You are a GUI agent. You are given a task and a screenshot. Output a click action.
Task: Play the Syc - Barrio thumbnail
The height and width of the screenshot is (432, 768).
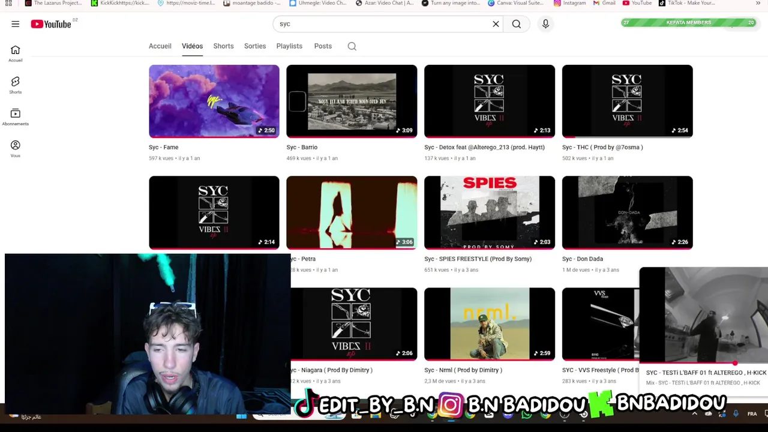[x=352, y=101]
